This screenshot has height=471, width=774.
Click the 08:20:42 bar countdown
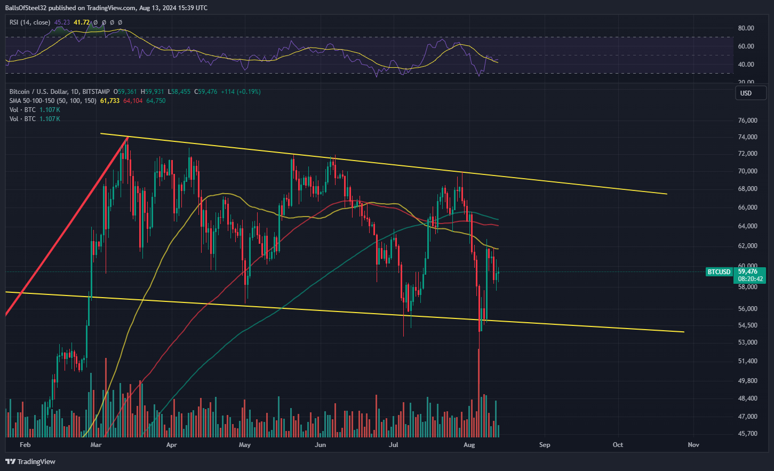[x=751, y=279]
